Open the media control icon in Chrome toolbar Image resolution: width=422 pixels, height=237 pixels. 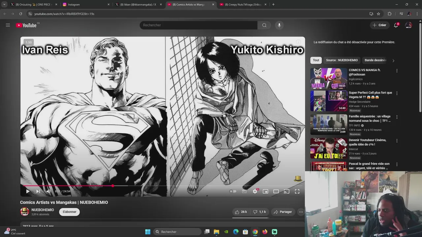(401, 14)
